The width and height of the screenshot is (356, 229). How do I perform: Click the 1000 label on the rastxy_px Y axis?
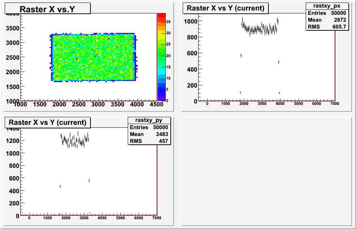[191, 21]
